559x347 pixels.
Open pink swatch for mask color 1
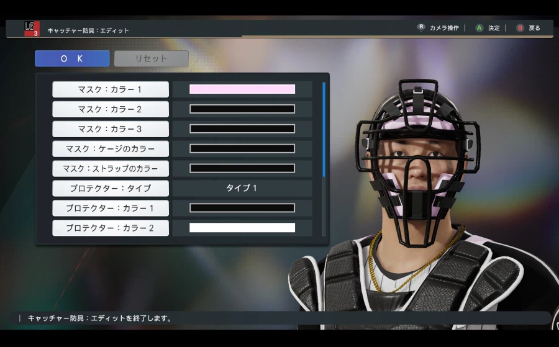(x=242, y=89)
